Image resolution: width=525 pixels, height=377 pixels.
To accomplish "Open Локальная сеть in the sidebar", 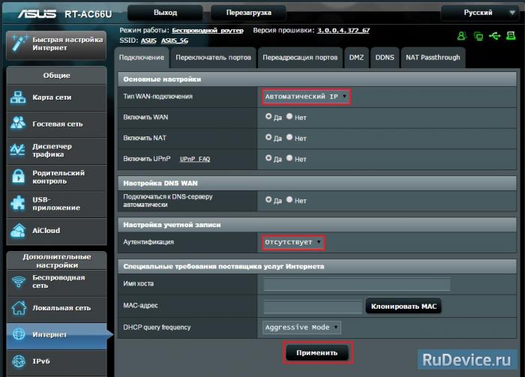I will [x=56, y=308].
